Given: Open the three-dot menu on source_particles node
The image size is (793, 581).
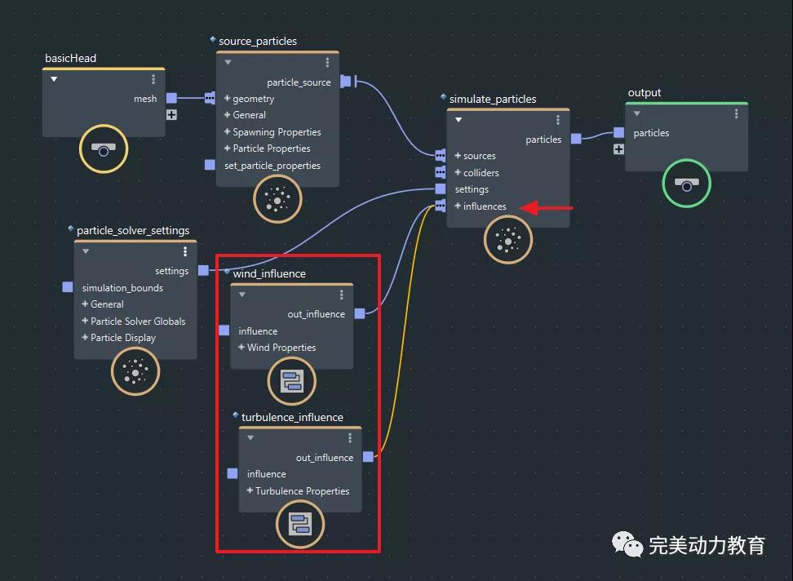Looking at the screenshot, I should [x=327, y=63].
